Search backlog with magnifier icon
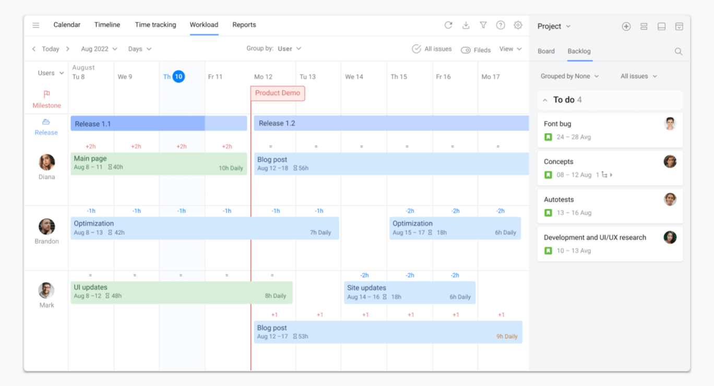 pyautogui.click(x=679, y=51)
